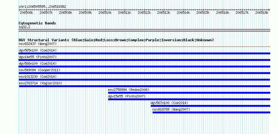Select the blue nsv549094 gain bar

[144, 73]
